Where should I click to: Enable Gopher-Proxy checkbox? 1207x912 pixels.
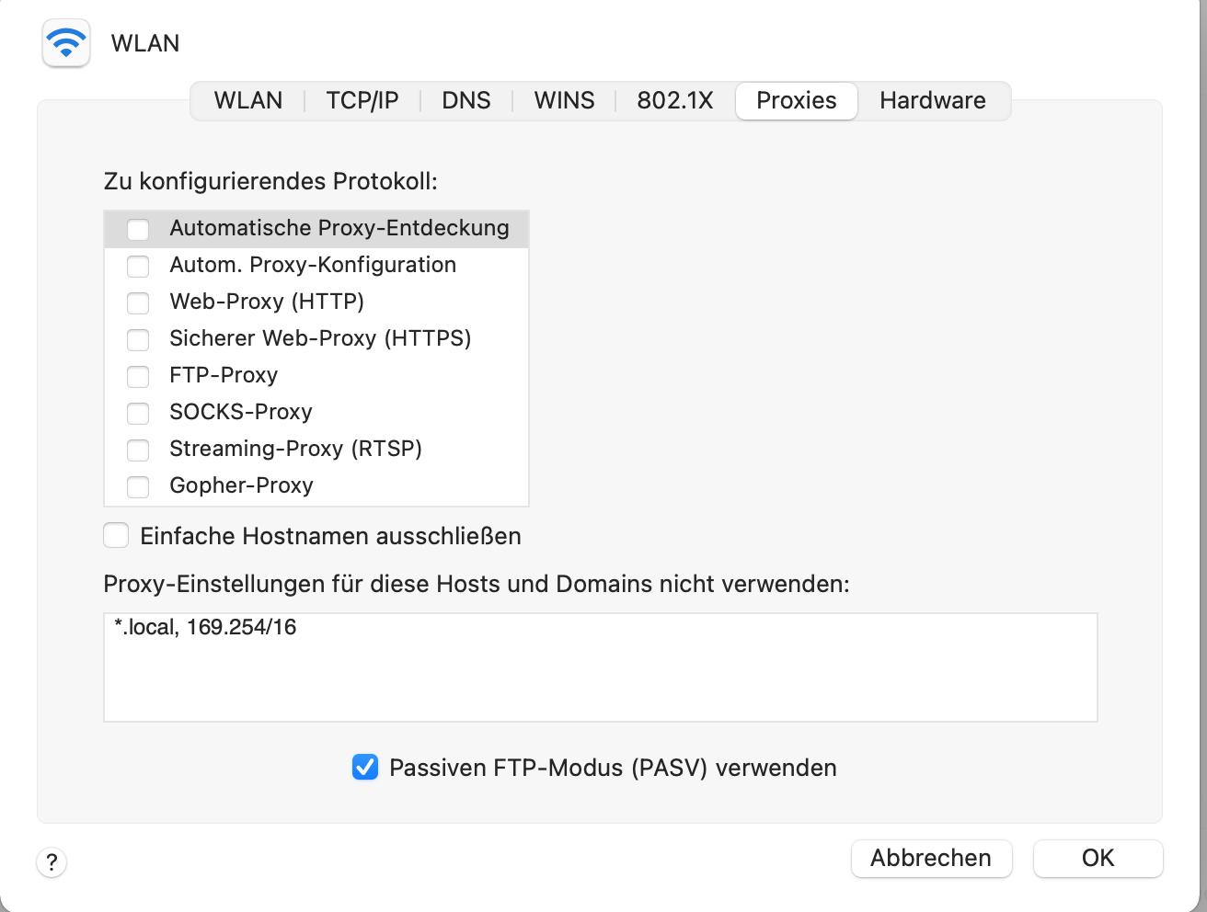pyautogui.click(x=138, y=486)
